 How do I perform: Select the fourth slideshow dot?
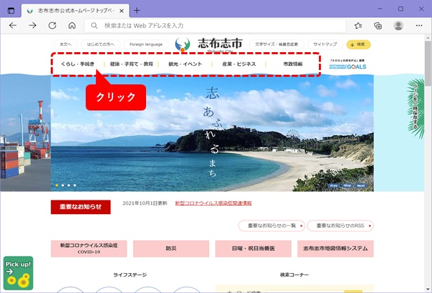75,185
